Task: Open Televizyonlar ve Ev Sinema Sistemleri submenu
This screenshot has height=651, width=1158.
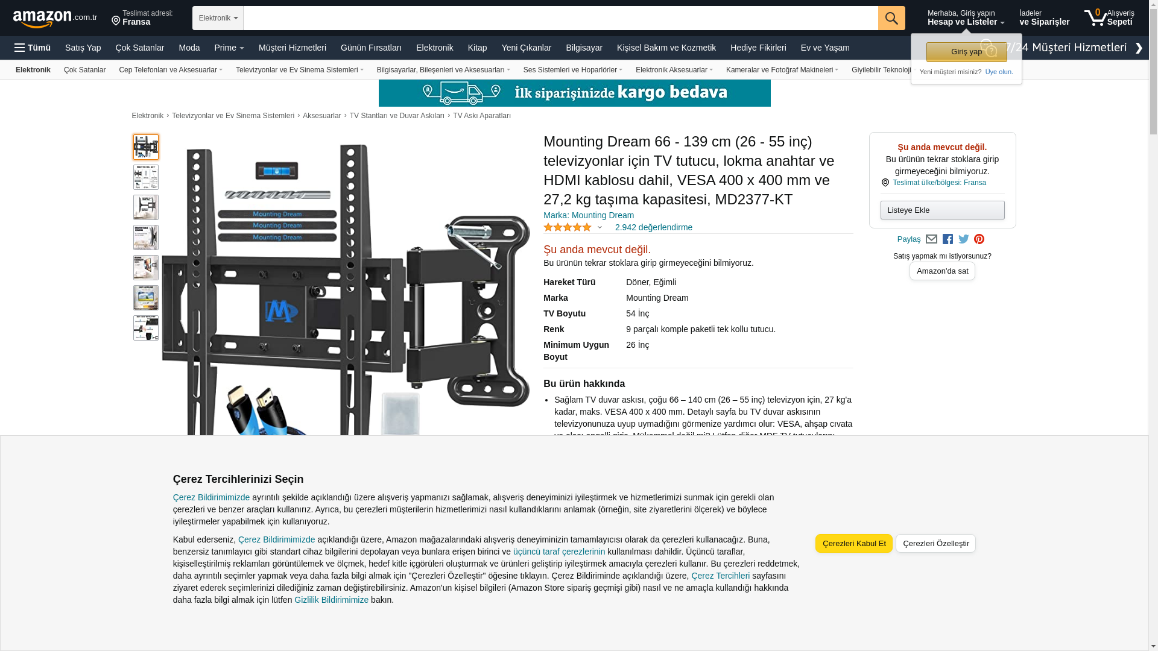Action: tap(299, 70)
